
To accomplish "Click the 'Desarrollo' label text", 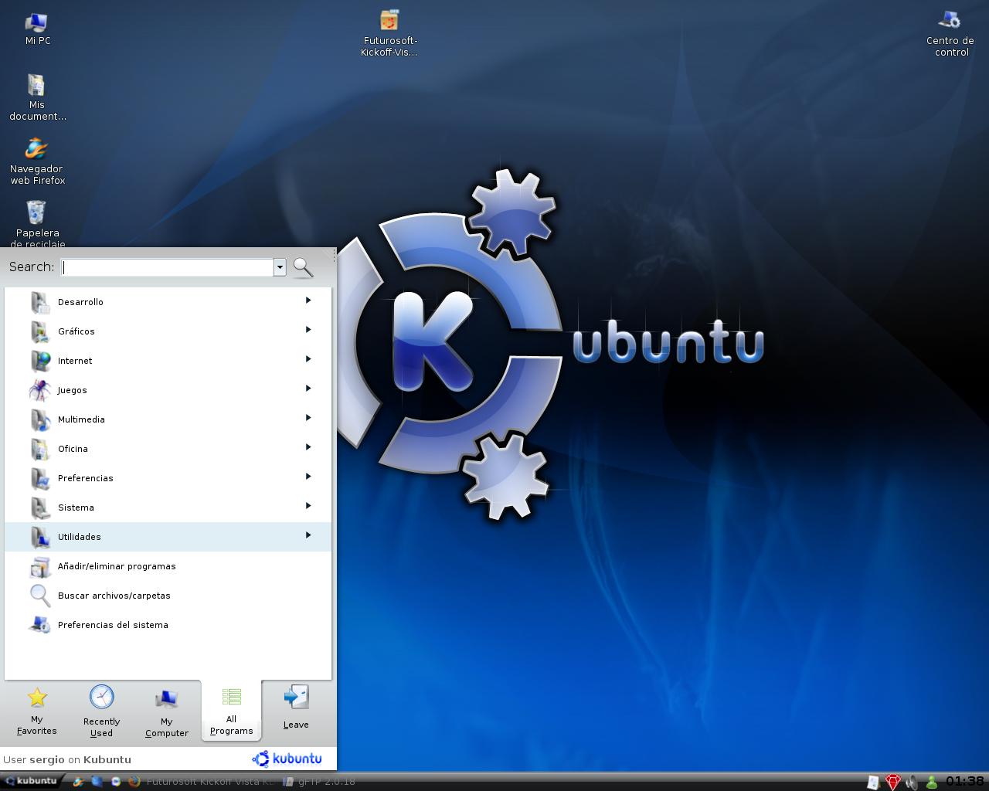I will [x=80, y=302].
